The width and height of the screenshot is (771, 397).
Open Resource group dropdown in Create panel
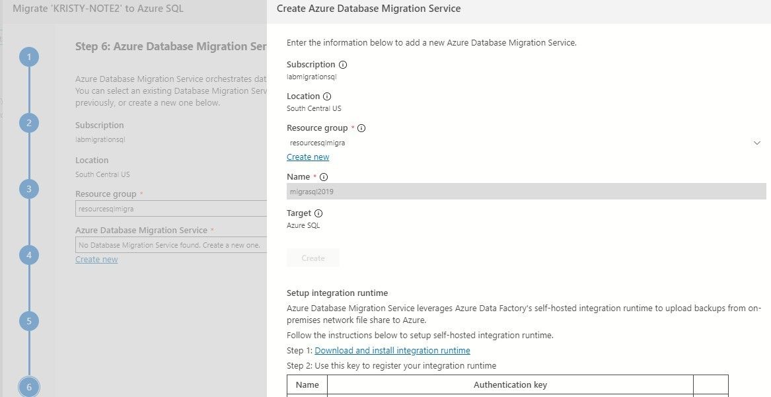coord(526,143)
